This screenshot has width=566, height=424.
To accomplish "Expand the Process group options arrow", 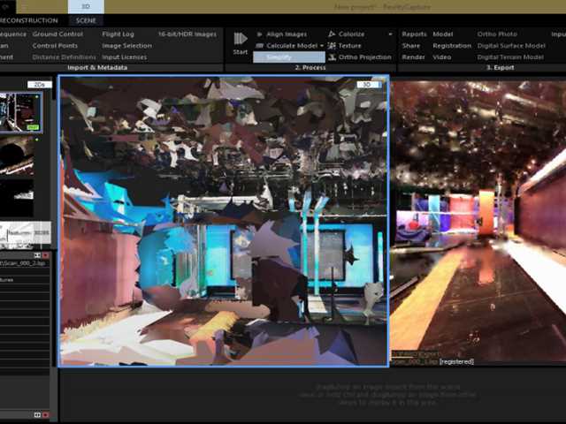I will 390,34.
